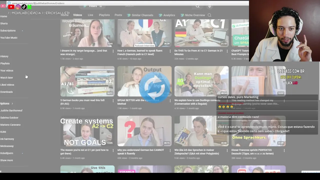The height and width of the screenshot is (180, 320).
Task: Open Downloads in the sidebar
Action: coord(6,92)
